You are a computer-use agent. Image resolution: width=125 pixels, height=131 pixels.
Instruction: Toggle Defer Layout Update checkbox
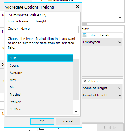click(42, 129)
